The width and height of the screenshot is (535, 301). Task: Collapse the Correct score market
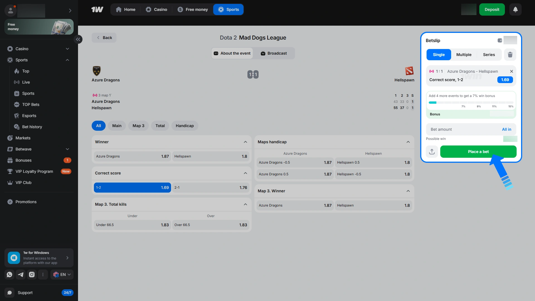coord(245,173)
